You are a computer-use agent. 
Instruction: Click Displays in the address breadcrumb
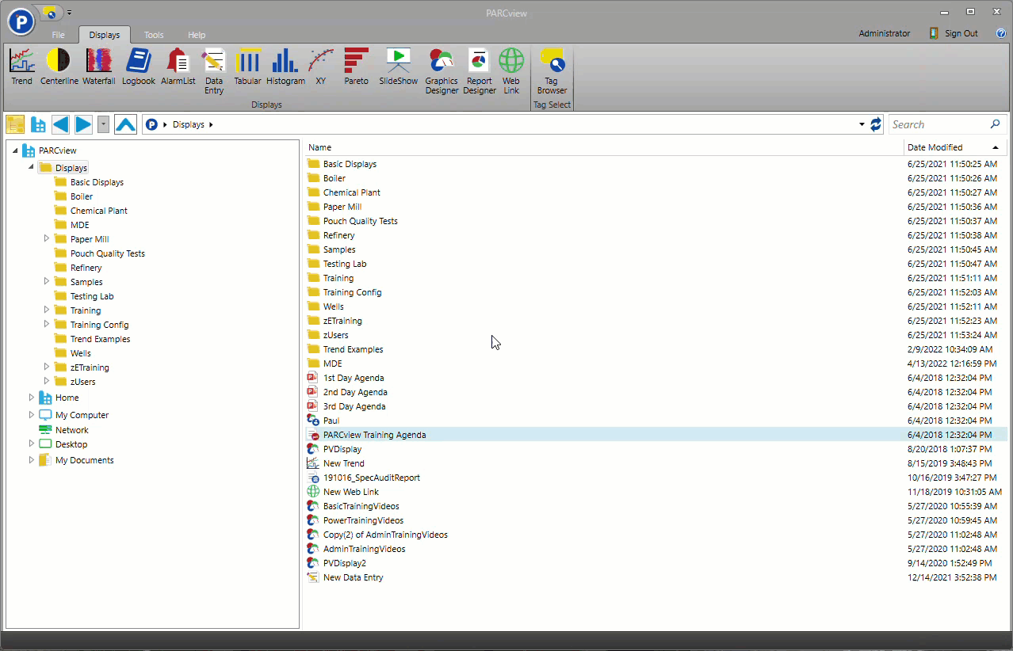pos(188,124)
